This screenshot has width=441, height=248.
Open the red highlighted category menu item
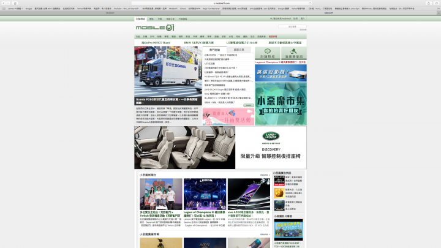[273, 37]
